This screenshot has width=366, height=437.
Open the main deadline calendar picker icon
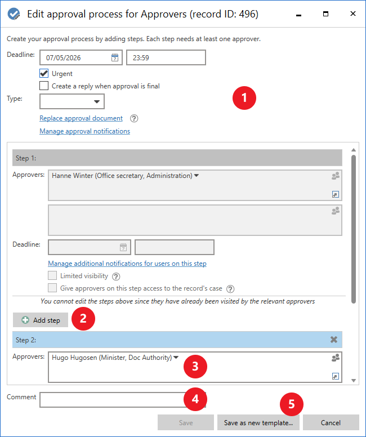point(115,57)
